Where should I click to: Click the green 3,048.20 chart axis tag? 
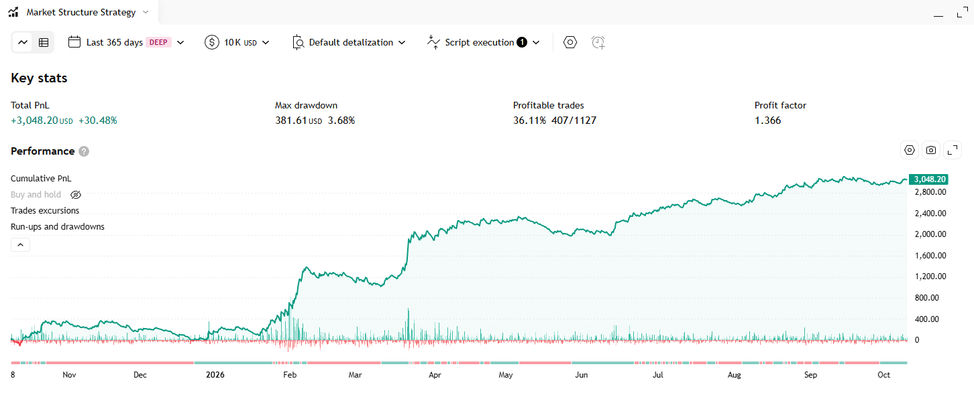928,179
